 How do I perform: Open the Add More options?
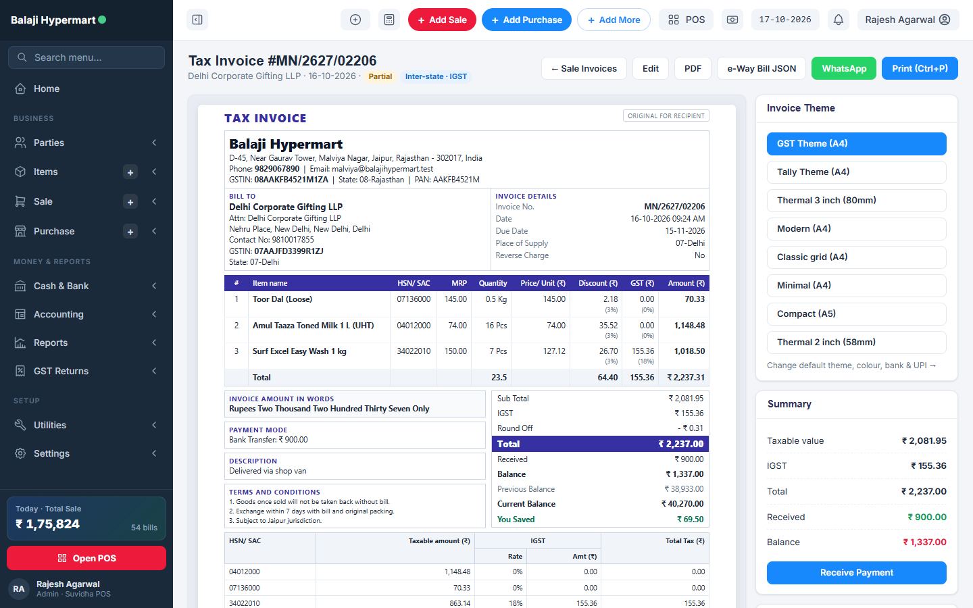point(614,20)
